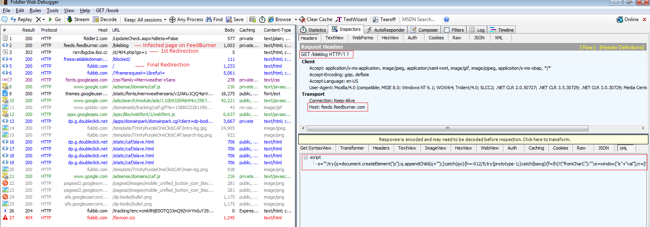The width and height of the screenshot is (650, 227).
Task: Open the Rules menu
Action: [x=35, y=11]
